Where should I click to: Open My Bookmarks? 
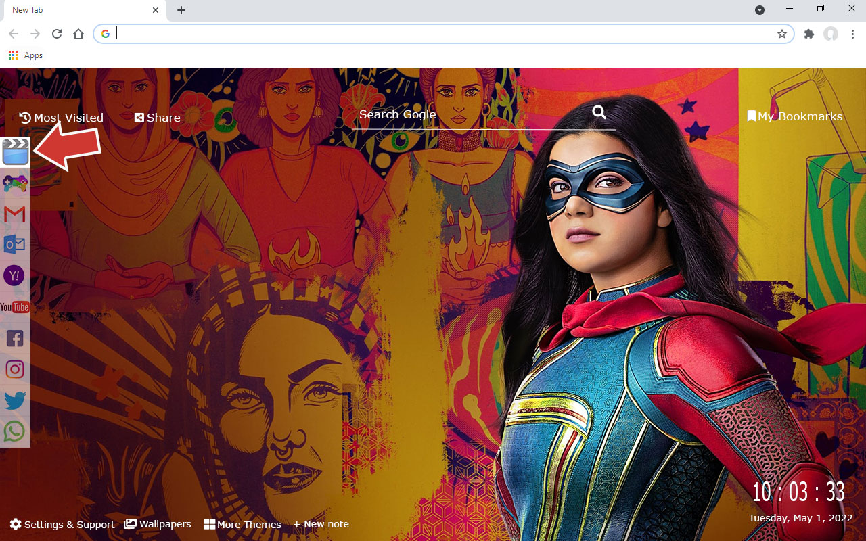tap(795, 116)
